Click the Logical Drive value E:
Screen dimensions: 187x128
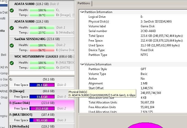[x=142, y=17]
